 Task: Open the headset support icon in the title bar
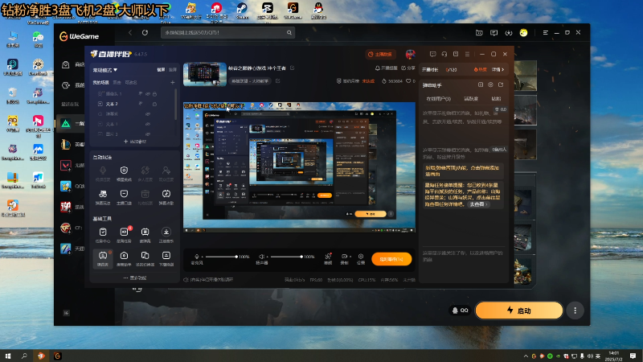444,54
